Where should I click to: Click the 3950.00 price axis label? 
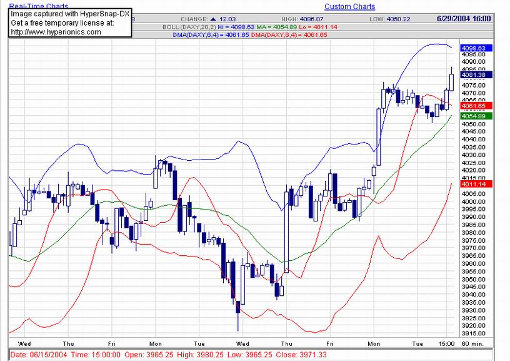point(473,279)
